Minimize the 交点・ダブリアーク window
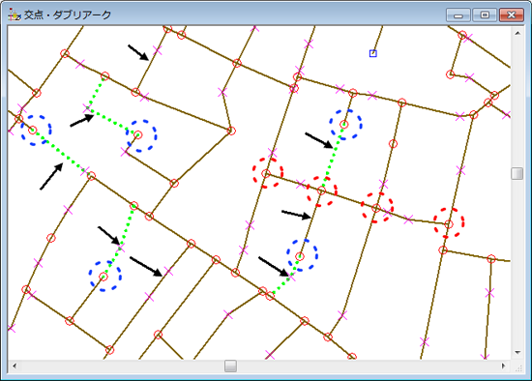The image size is (532, 381). tap(458, 15)
